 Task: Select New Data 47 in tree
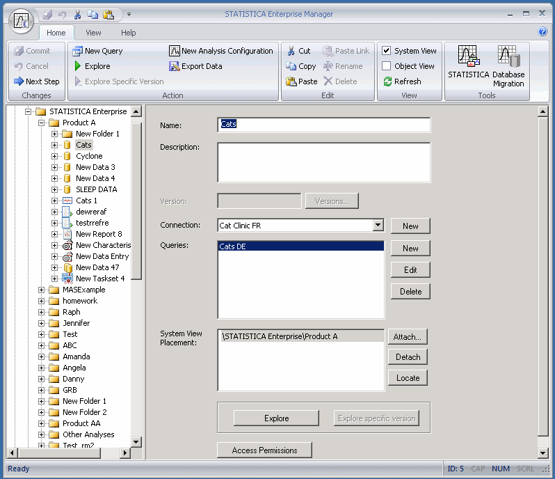(97, 267)
